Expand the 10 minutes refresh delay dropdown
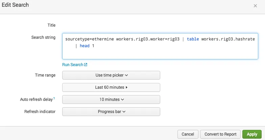 pyautogui.click(x=111, y=100)
